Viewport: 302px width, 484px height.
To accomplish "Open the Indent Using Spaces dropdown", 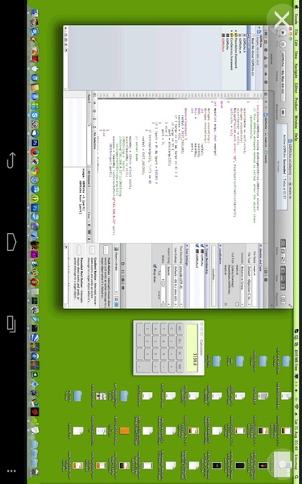I will [x=168, y=286].
